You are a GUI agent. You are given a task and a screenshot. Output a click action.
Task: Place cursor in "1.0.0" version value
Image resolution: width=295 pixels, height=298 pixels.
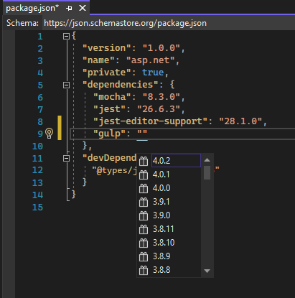tap(161, 48)
